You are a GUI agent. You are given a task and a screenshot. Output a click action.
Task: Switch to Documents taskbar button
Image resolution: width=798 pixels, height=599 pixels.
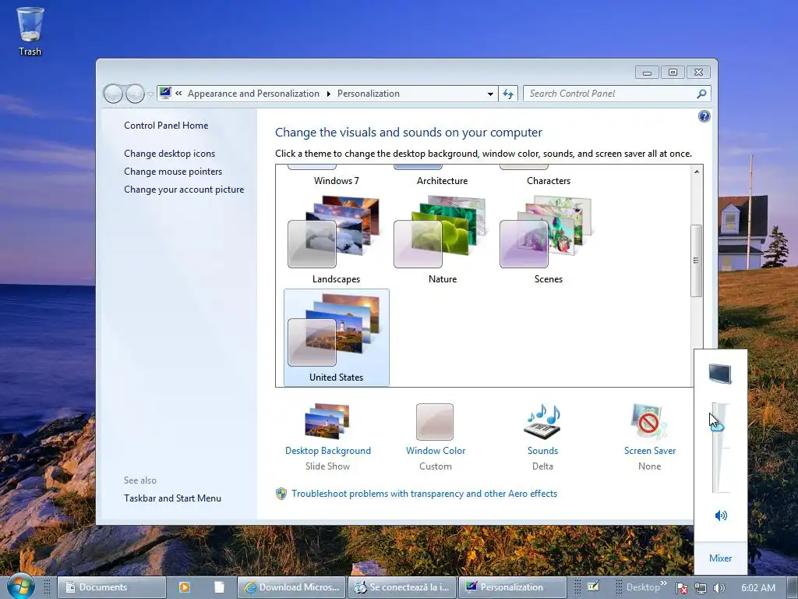click(111, 587)
